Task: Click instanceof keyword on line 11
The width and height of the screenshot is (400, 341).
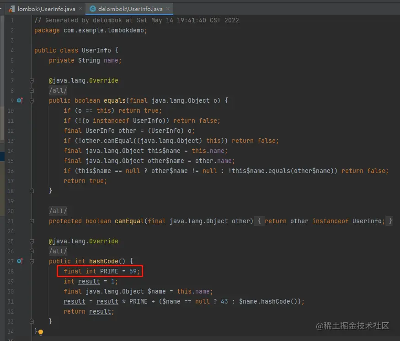Action: pyautogui.click(x=111, y=121)
